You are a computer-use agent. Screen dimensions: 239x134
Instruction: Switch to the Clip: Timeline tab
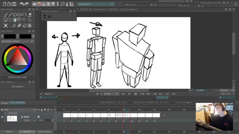tap(18, 103)
